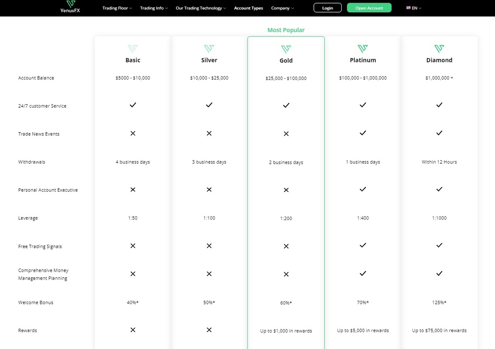Click the Diamond plan logo icon

tap(439, 48)
